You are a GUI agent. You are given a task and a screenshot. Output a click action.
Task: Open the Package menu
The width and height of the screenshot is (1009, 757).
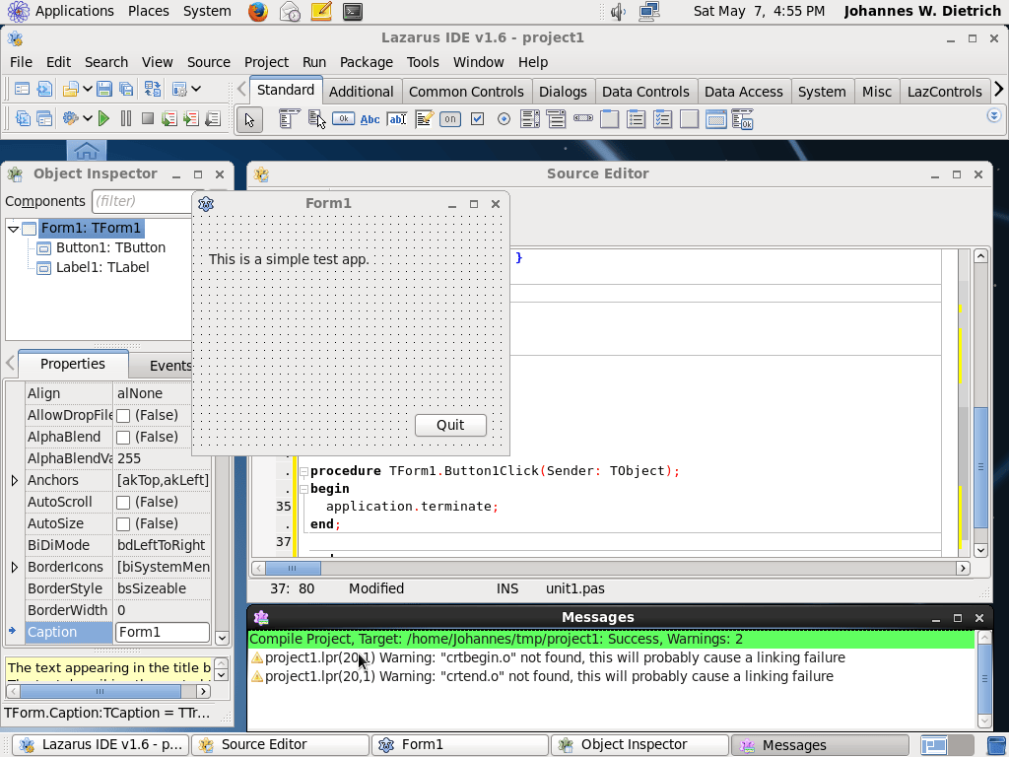(x=367, y=62)
